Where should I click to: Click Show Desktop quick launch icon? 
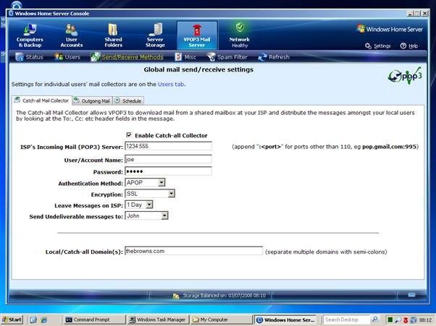click(33, 320)
